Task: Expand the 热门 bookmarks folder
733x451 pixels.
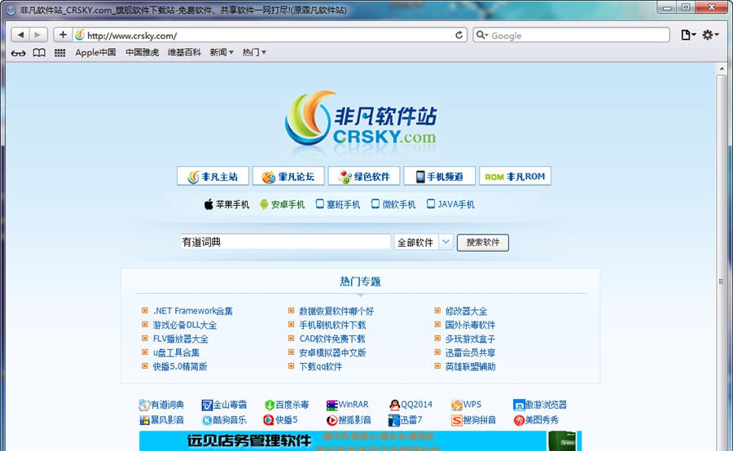Action: [254, 52]
